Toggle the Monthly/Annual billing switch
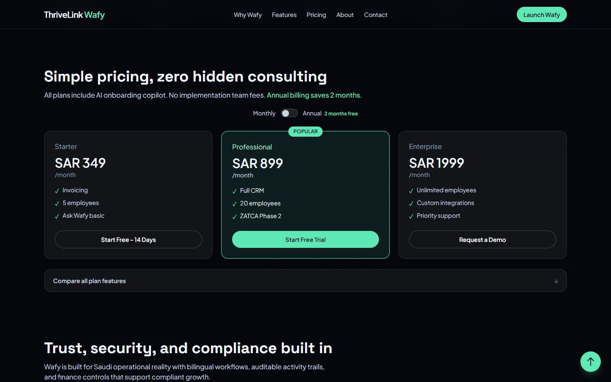 (289, 113)
